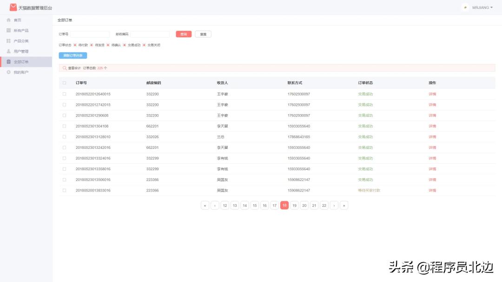
Task: Toggle the 待付款 order status checkbox
Action: [x=75, y=45]
